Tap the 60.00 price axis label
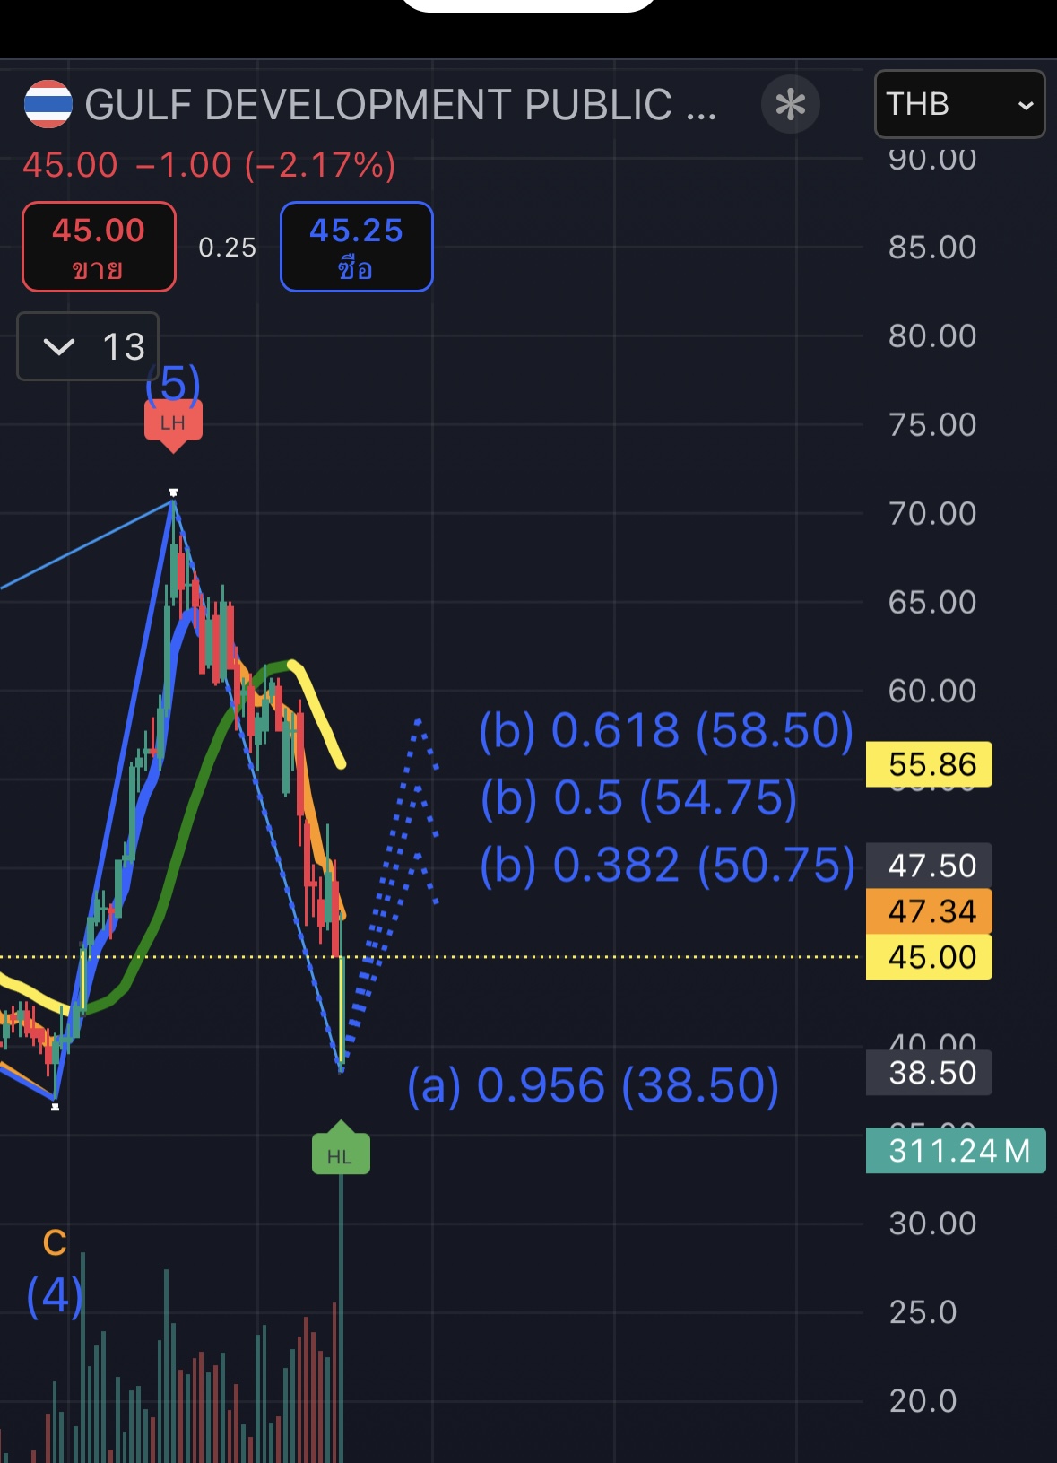This screenshot has width=1057, height=1463. click(932, 692)
